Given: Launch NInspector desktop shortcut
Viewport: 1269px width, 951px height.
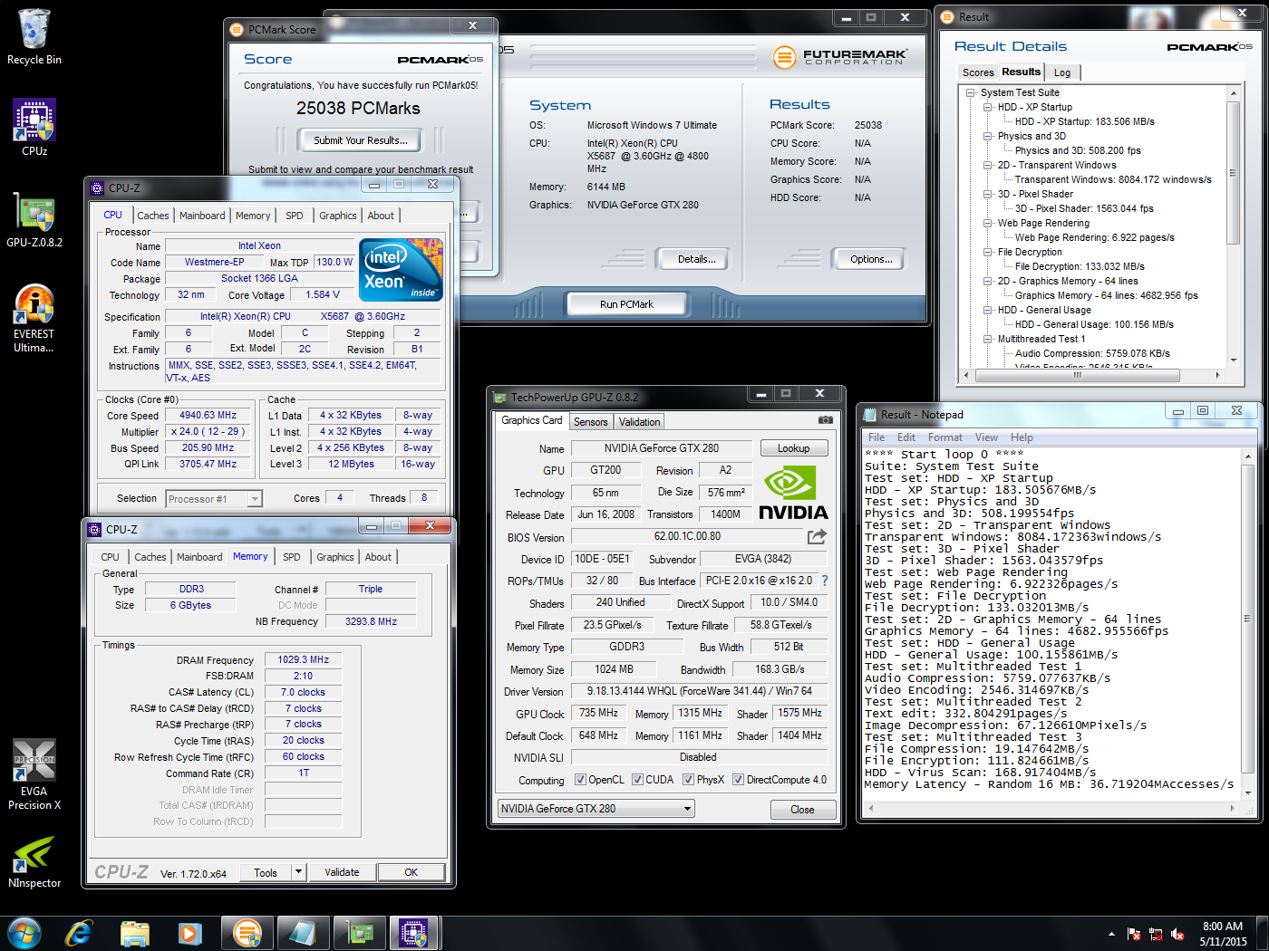Looking at the screenshot, I should pyautogui.click(x=34, y=860).
